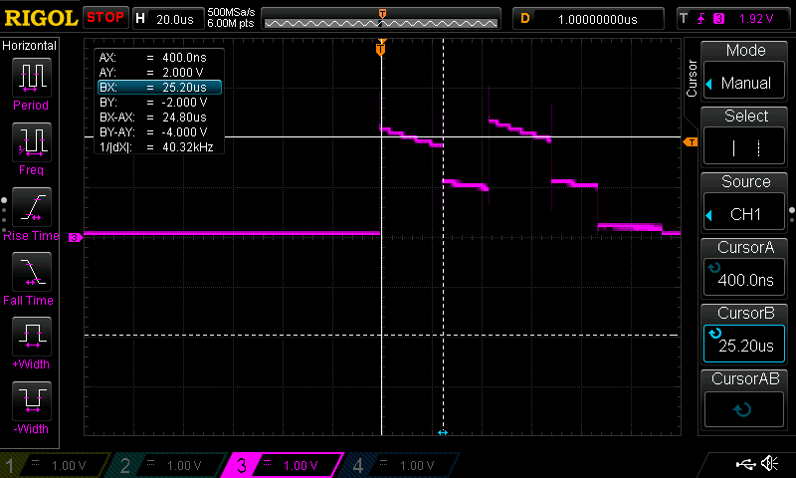The image size is (796, 478).
Task: Select the Period measurement icon
Action: (32, 78)
